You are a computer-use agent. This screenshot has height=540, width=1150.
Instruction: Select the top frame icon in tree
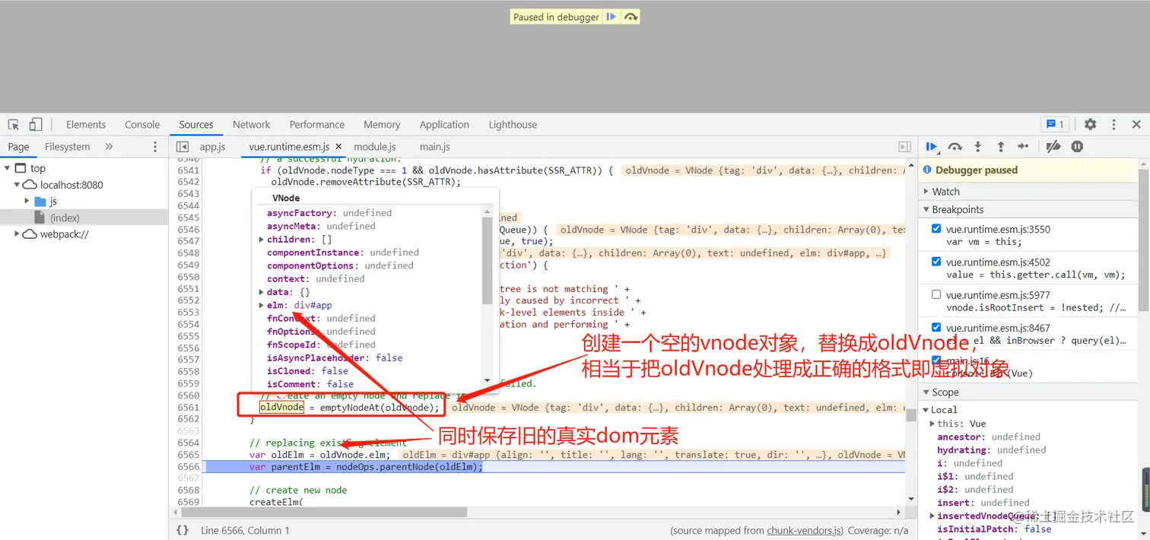[21, 168]
